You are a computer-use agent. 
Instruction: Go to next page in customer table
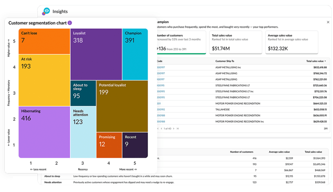point(174,129)
